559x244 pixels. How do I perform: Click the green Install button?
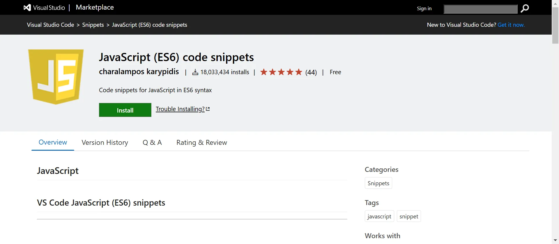point(125,110)
